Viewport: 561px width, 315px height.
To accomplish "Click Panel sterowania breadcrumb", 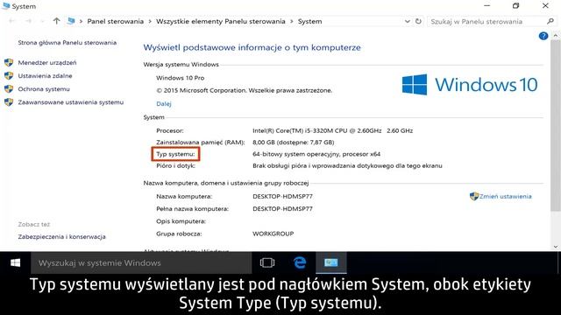I will 115,21.
